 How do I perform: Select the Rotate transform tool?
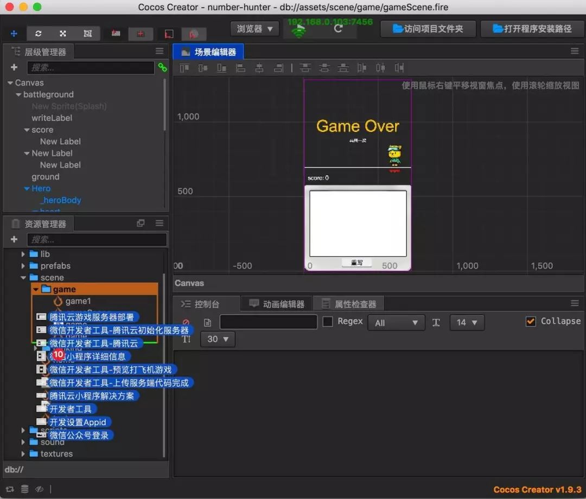pos(39,34)
